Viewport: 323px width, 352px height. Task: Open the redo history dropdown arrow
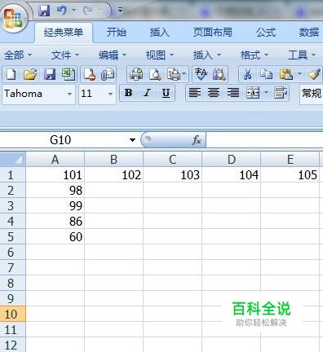[100, 11]
